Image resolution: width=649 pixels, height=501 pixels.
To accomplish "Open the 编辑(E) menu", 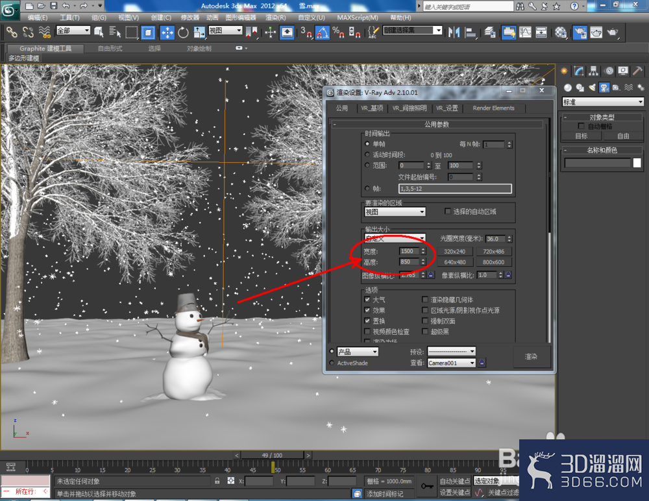I will point(37,18).
